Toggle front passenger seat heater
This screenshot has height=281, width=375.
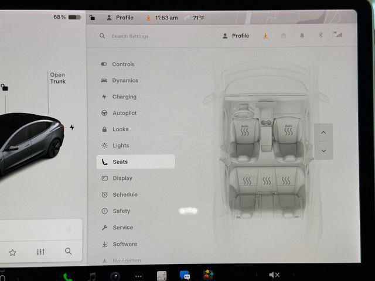point(288,130)
